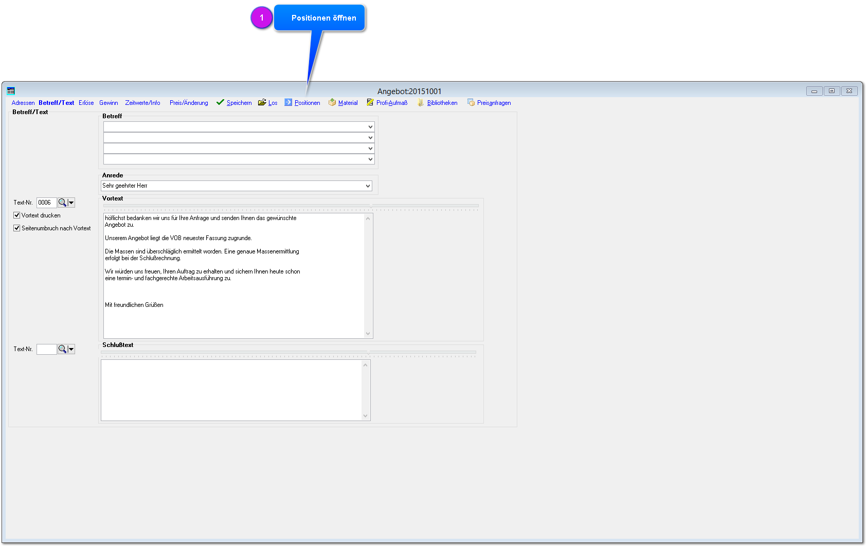Open the third Betreff dropdown
867x547 pixels.
[x=370, y=149]
